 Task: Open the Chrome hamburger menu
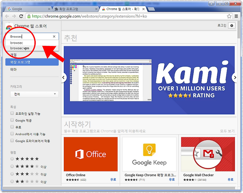pyautogui.click(x=236, y=16)
